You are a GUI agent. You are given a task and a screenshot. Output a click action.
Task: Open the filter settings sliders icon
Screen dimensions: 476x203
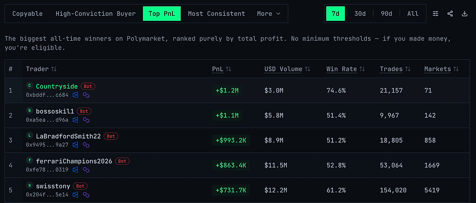pos(436,13)
